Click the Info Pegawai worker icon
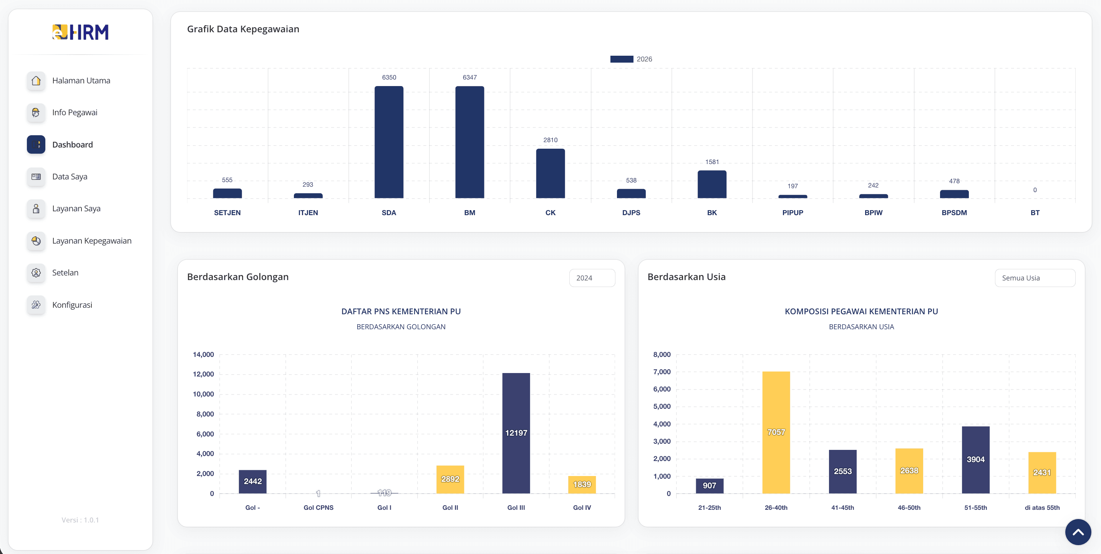1101x554 pixels. click(x=36, y=113)
